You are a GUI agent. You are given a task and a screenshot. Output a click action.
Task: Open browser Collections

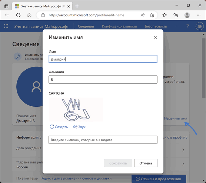(176, 15)
